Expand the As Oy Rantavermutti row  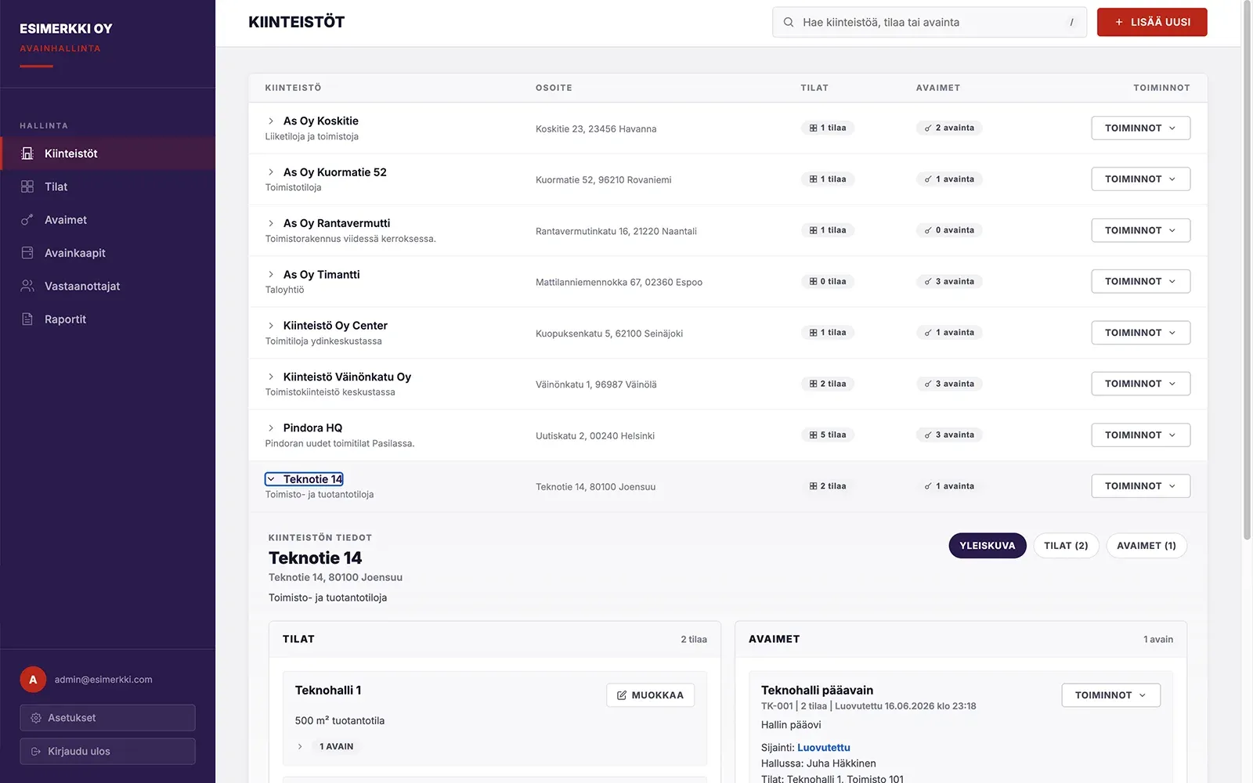point(271,223)
